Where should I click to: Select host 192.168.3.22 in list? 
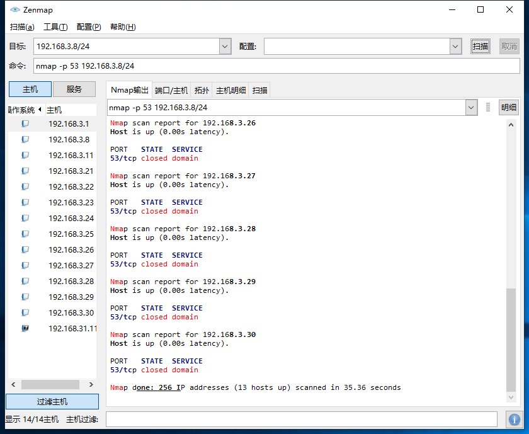[x=52, y=186]
